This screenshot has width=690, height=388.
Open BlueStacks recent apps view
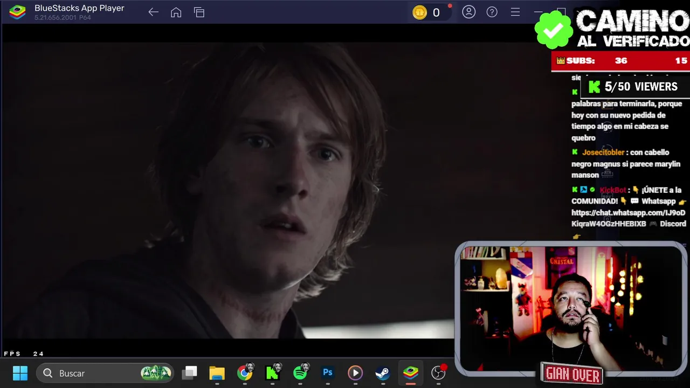coord(199,12)
